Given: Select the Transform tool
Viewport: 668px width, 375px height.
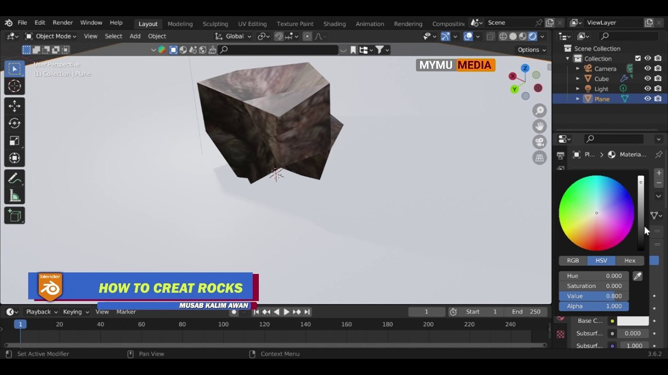Looking at the screenshot, I should point(15,158).
